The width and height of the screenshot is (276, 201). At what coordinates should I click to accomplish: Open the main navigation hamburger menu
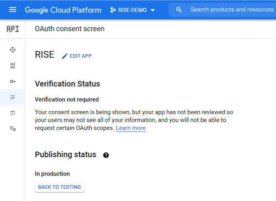(13, 9)
